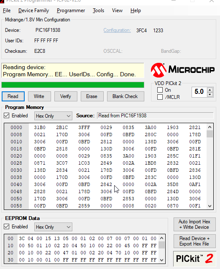Toggle the /MCLR checkbox
Viewport: 220px width, 269px height.
[160, 97]
